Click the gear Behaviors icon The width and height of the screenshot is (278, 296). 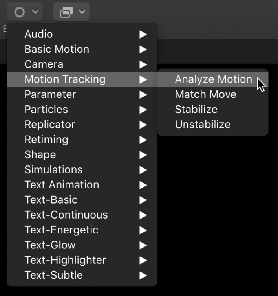coord(19,12)
